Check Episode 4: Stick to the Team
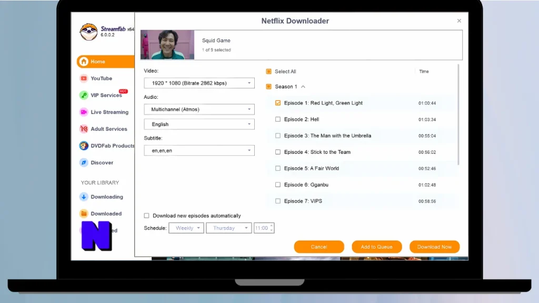Screen dimensions: 539x303 (278, 152)
